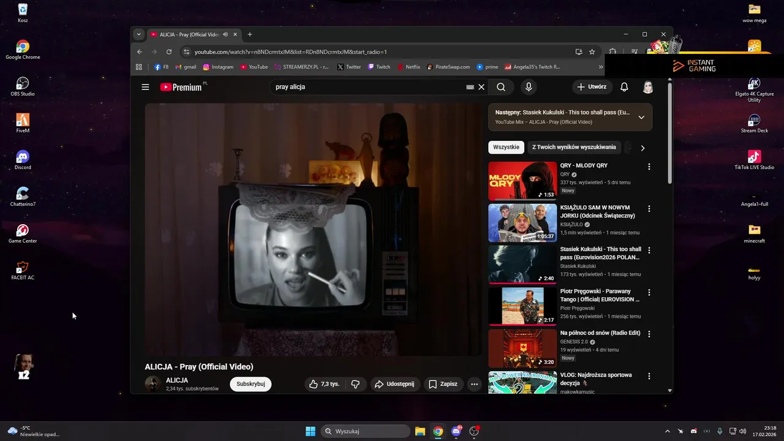Open the gmail bookmark
This screenshot has width=784, height=441.
[x=186, y=67]
